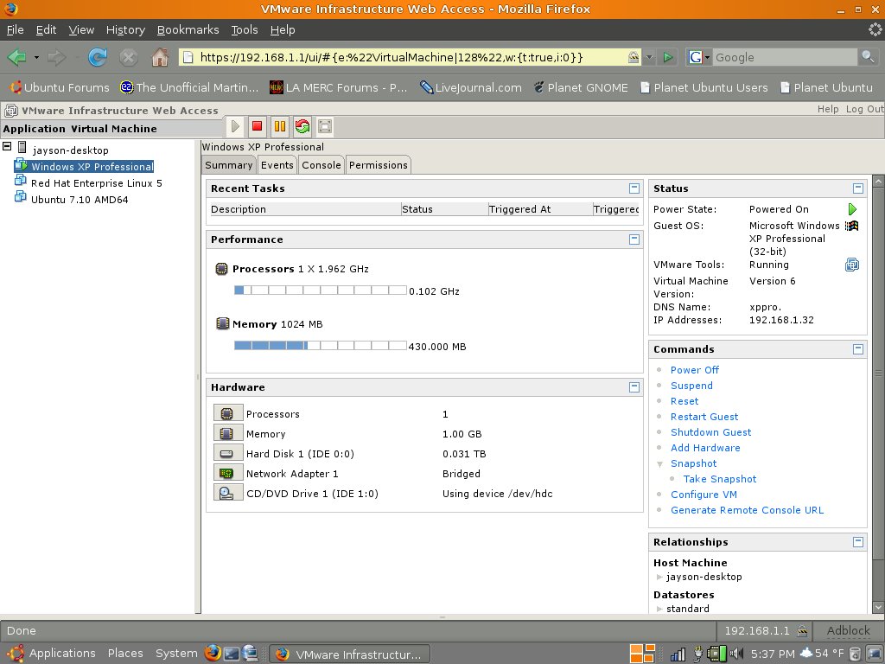
Task: Click the Hard Disk 1 hardware icon
Action: click(227, 453)
